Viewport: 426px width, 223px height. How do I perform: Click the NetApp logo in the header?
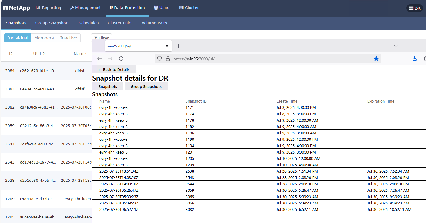(16, 8)
